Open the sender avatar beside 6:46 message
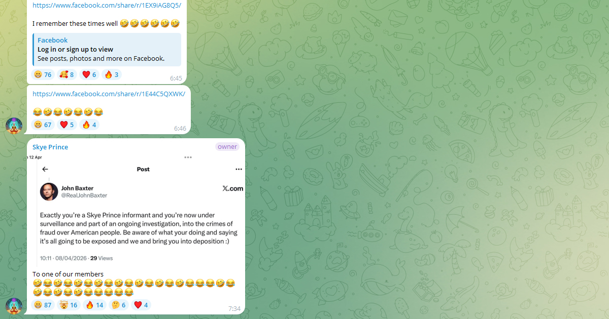Screen dimensions: 609x319 tap(14, 125)
